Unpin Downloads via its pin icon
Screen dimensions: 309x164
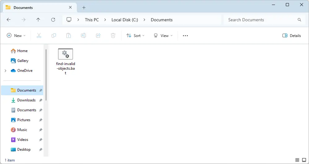pos(40,100)
